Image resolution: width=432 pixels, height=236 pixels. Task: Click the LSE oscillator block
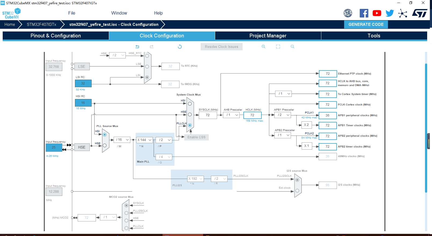[82, 66]
